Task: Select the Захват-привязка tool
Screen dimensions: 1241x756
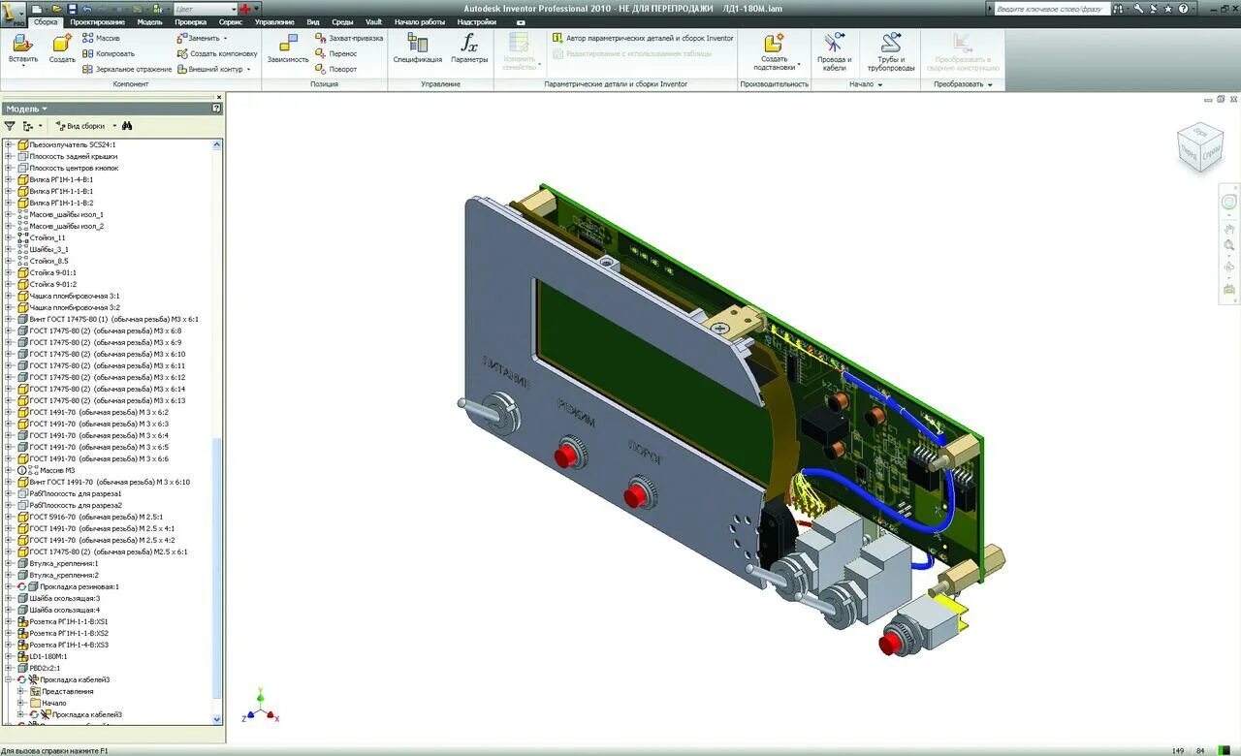Action: pos(349,38)
